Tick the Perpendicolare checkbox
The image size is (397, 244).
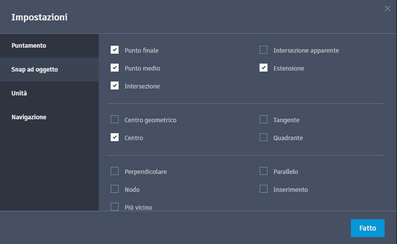tap(115, 171)
